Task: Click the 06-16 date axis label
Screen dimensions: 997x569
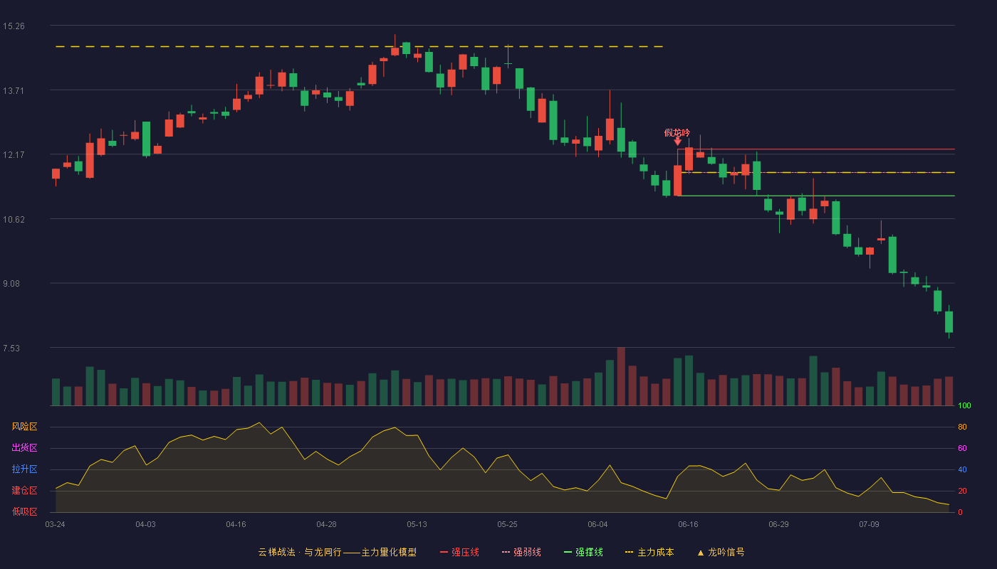Action: pos(688,524)
